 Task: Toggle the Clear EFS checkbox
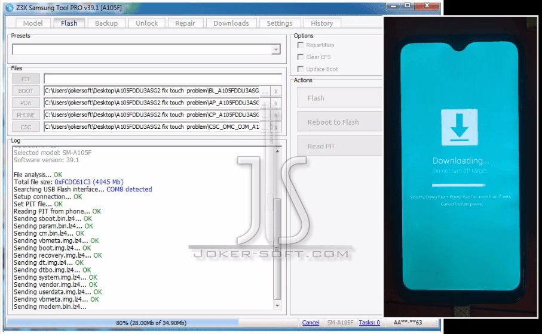(x=301, y=57)
